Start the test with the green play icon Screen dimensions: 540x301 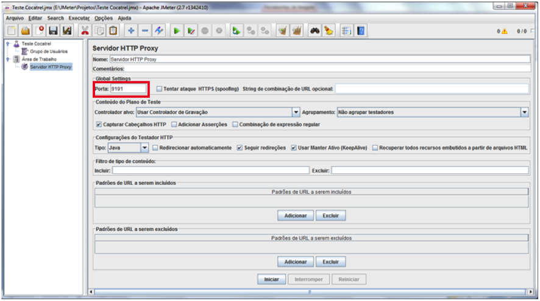(x=177, y=31)
